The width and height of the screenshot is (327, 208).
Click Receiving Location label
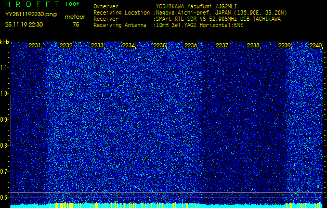pyautogui.click(x=122, y=12)
